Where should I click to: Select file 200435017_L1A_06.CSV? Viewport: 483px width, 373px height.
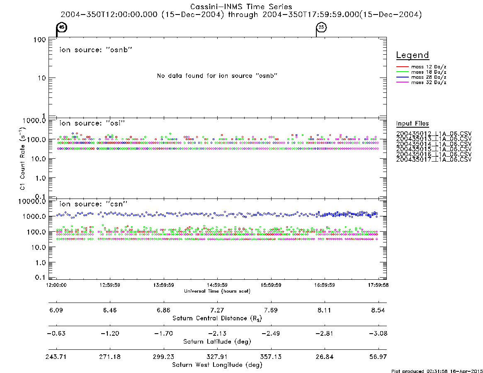coord(434,160)
